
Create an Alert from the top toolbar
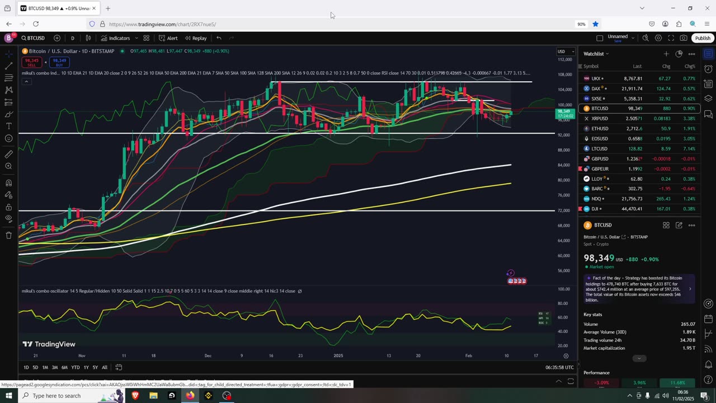click(x=168, y=38)
